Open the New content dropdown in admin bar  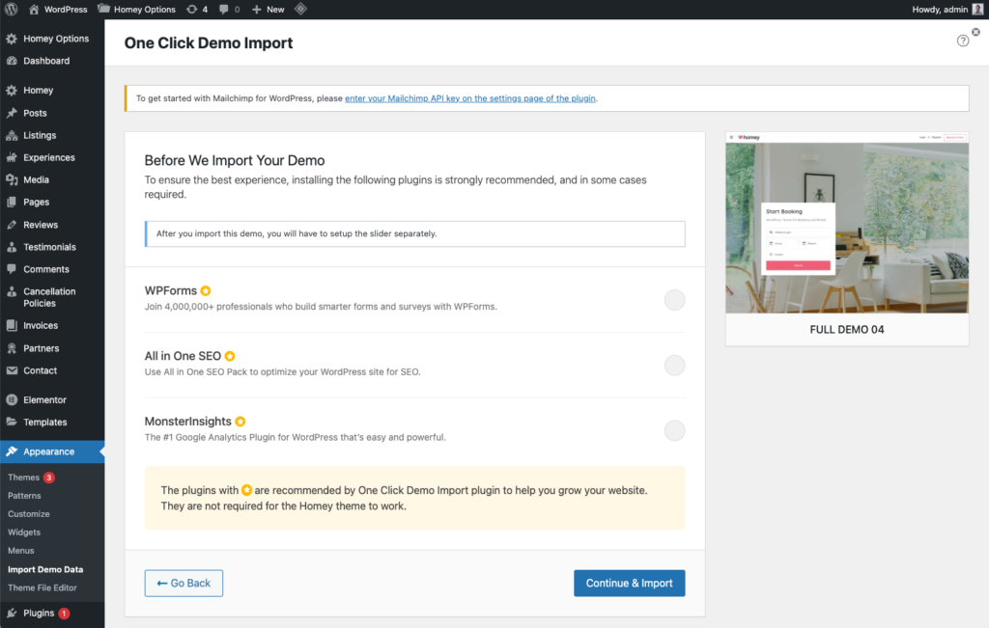point(268,10)
